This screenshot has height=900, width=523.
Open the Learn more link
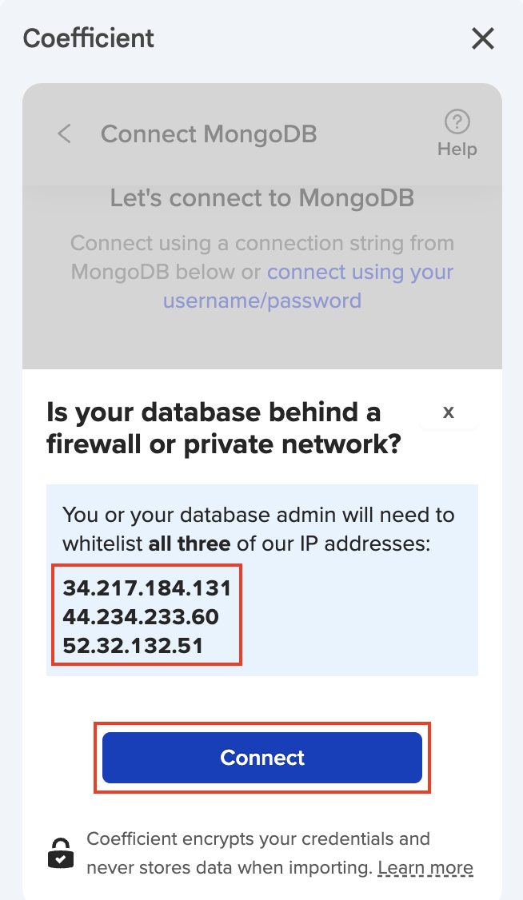point(425,867)
